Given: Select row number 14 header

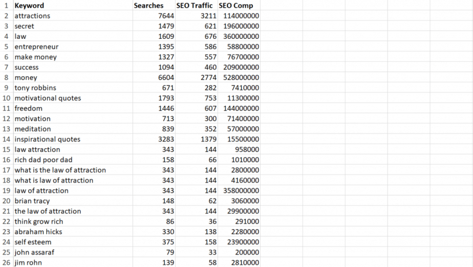Looking at the screenshot, I should 7,139.
